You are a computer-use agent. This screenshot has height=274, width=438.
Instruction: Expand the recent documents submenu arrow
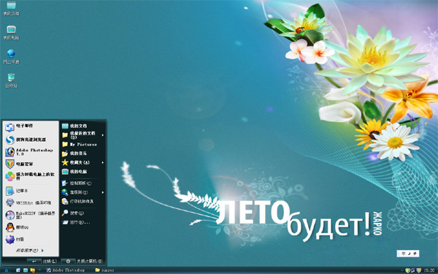[103, 135]
